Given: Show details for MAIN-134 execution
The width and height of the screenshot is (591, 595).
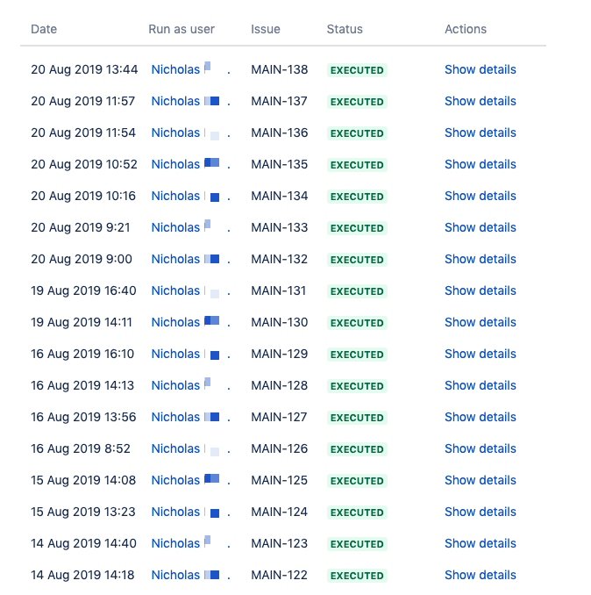Looking at the screenshot, I should [x=480, y=196].
